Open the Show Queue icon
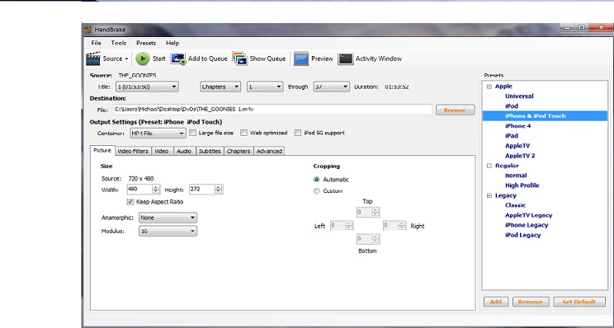The image size is (614, 328). pyautogui.click(x=239, y=59)
